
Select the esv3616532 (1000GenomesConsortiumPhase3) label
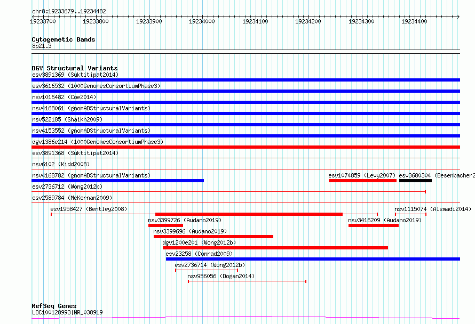tap(96, 86)
